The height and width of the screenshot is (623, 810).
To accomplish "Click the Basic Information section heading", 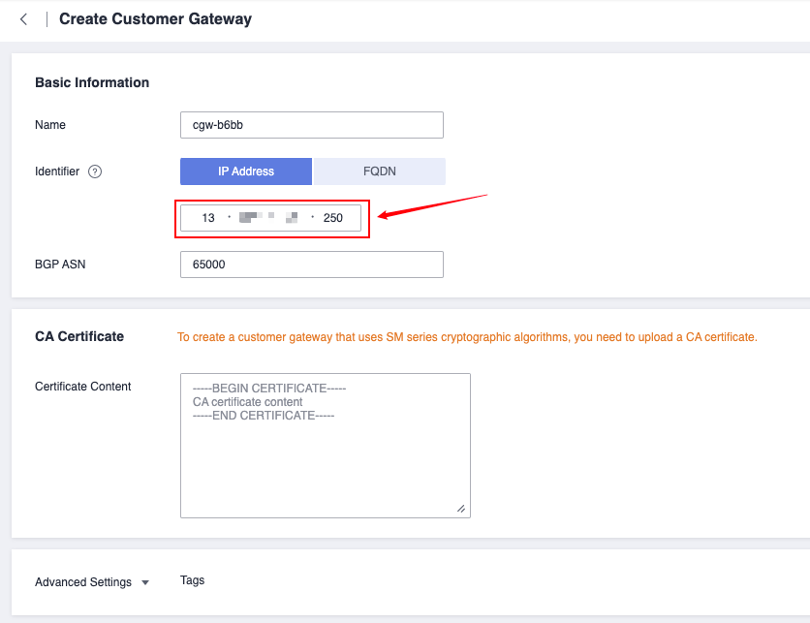I will coord(92,82).
